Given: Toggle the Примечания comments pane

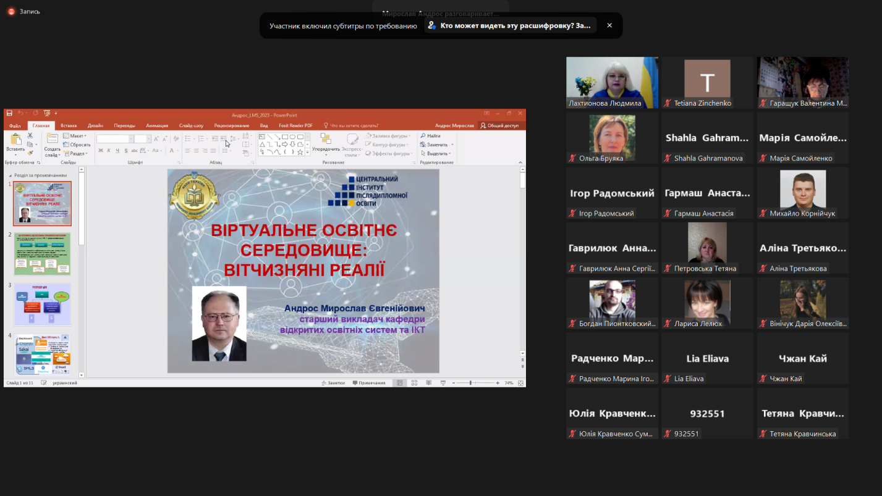Looking at the screenshot, I should click(x=369, y=383).
